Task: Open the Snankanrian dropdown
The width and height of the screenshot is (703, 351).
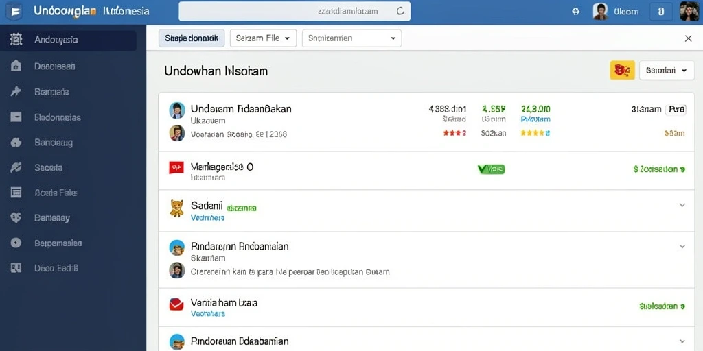Action: (x=352, y=38)
